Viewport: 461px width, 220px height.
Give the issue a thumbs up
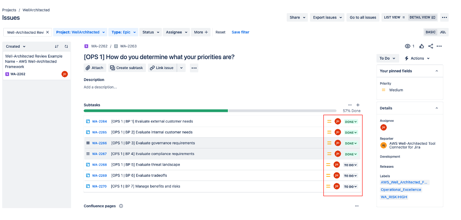[422, 46]
